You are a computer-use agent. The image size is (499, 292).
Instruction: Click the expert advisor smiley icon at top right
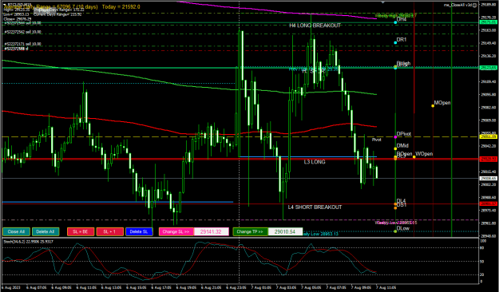point(475,5)
